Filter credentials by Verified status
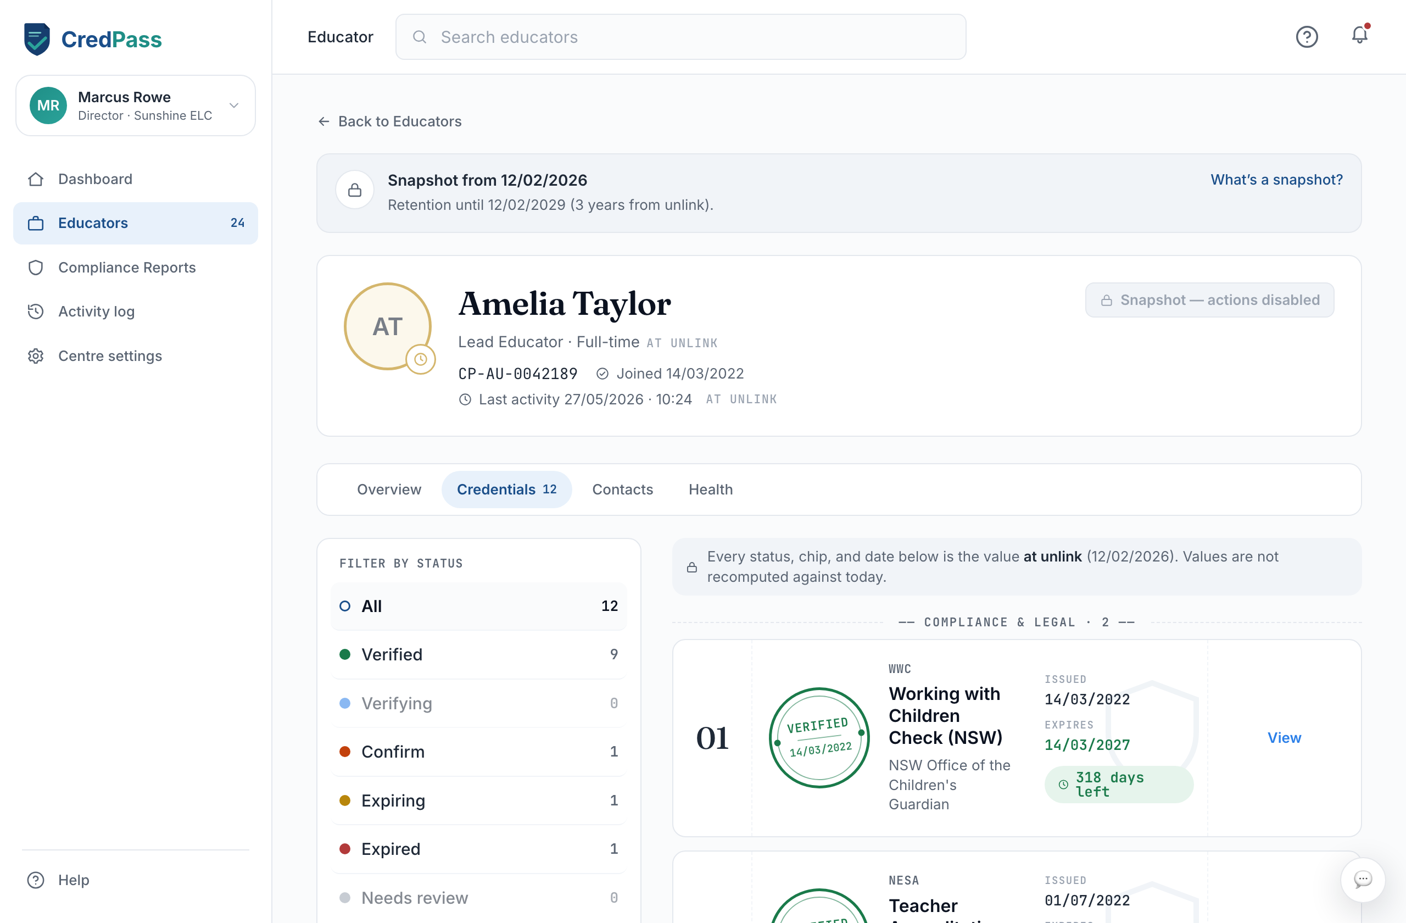 [x=478, y=654]
